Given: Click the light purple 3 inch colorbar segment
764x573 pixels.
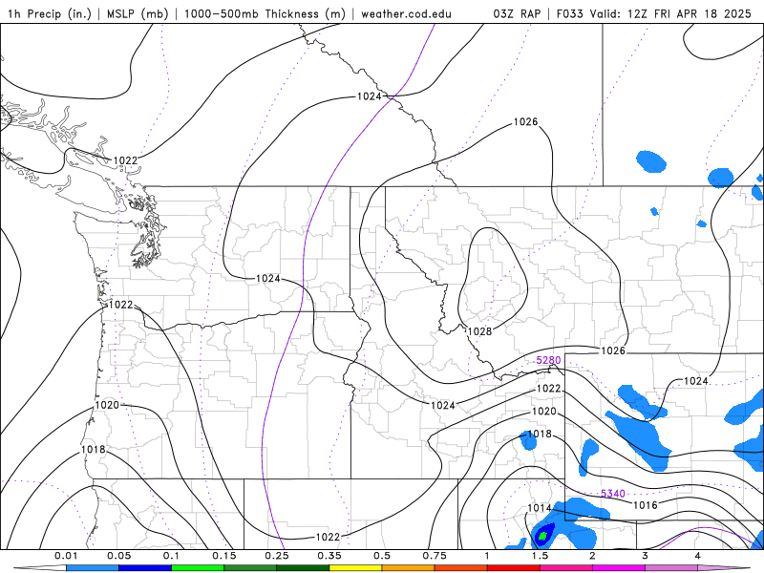Looking at the screenshot, I should coord(671,567).
